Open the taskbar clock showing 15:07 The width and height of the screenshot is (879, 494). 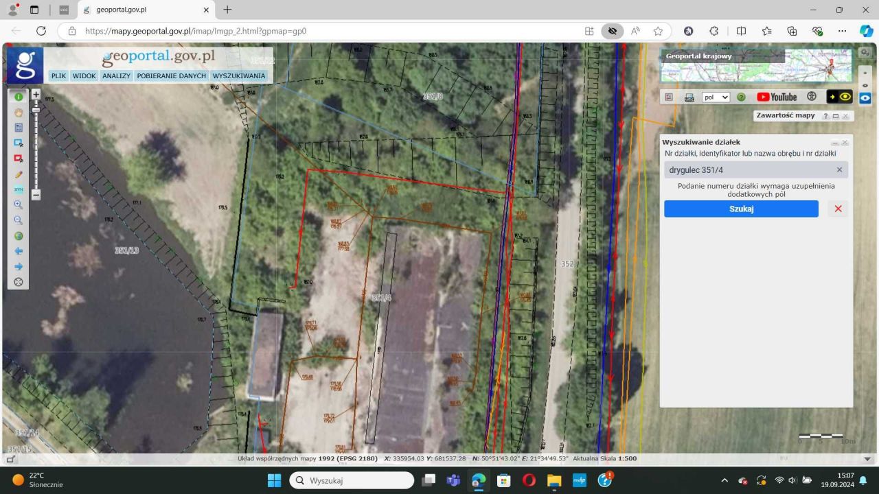point(836,480)
